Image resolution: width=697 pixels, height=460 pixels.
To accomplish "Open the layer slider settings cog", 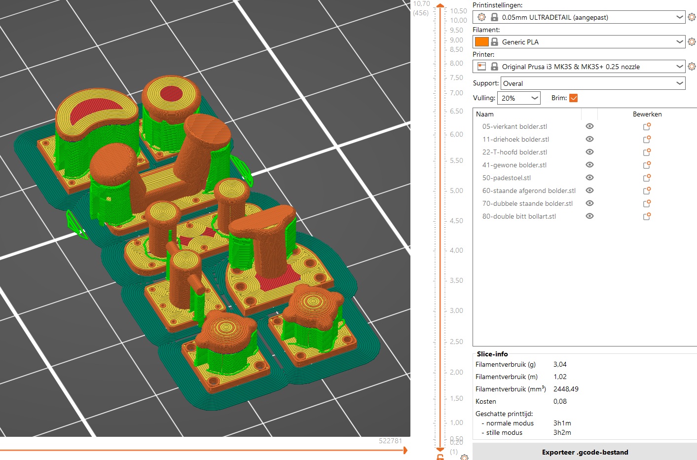I will (x=464, y=458).
